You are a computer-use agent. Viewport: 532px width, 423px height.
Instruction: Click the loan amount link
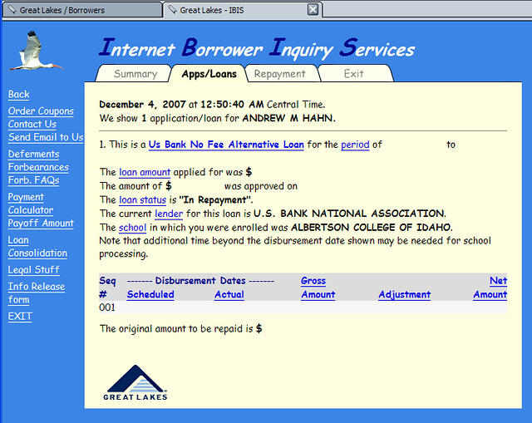pyautogui.click(x=145, y=172)
